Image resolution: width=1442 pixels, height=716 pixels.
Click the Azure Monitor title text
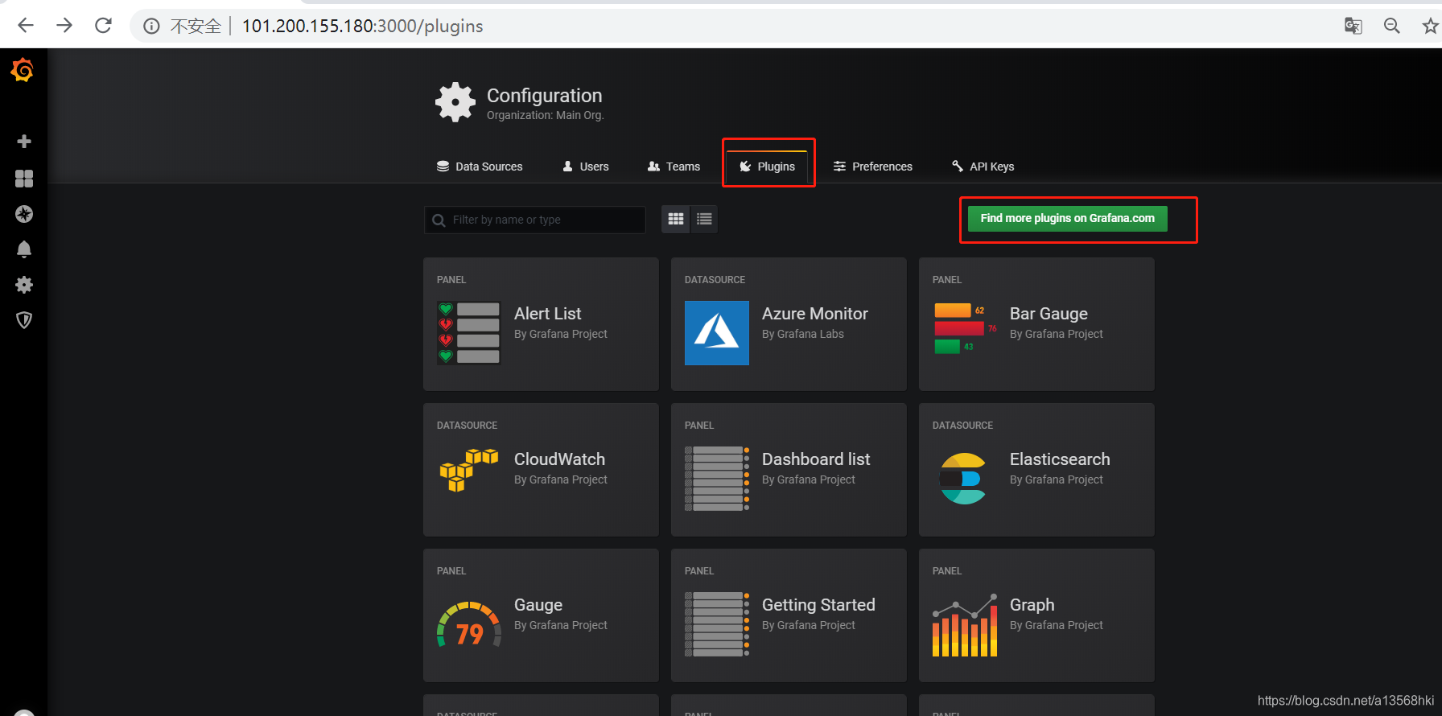tap(815, 314)
